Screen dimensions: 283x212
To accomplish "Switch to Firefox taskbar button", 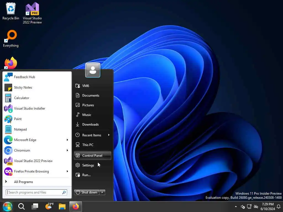I will (76, 206).
